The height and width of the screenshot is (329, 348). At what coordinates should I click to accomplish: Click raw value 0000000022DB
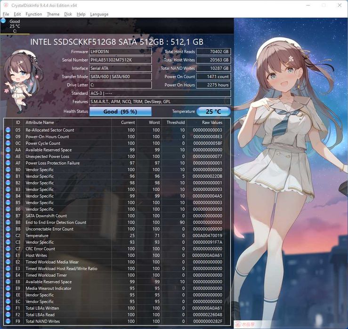(x=207, y=176)
